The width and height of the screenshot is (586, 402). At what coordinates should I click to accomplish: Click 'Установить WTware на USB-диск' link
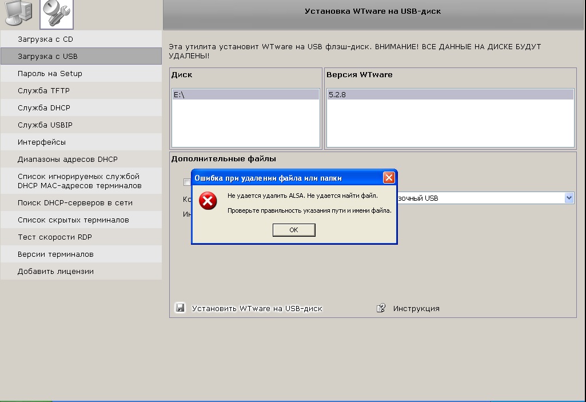pyautogui.click(x=257, y=308)
